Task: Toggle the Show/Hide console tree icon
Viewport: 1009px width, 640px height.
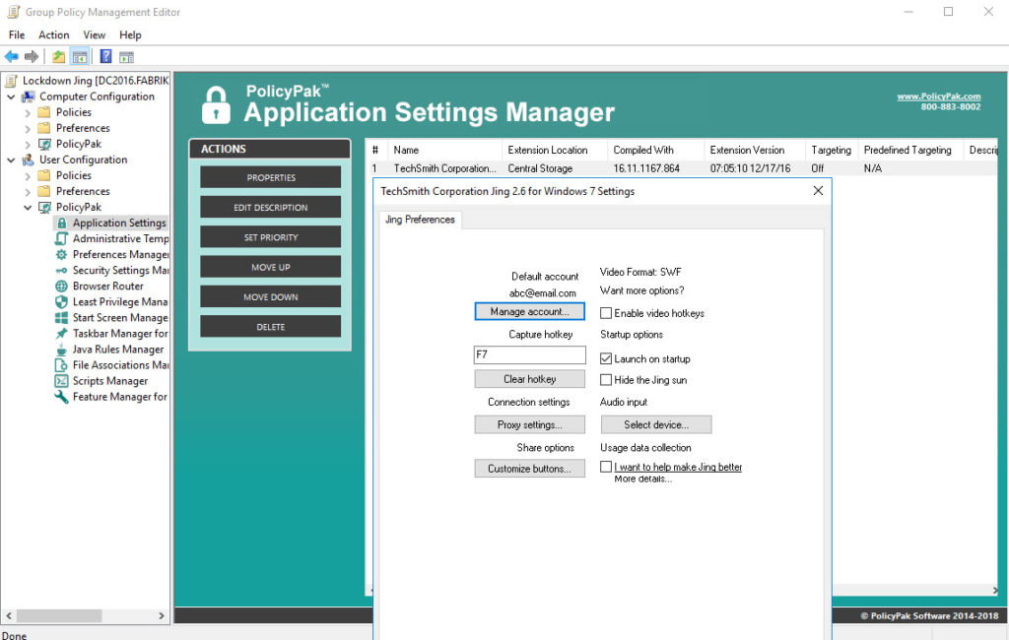Action: pos(80,56)
